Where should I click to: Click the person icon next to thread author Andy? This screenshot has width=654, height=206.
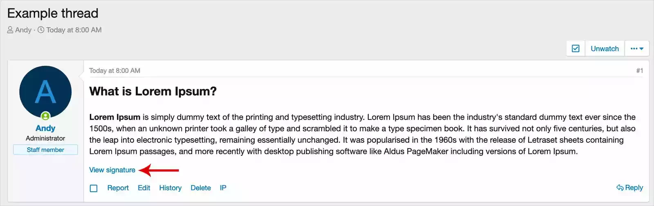[x=10, y=30]
